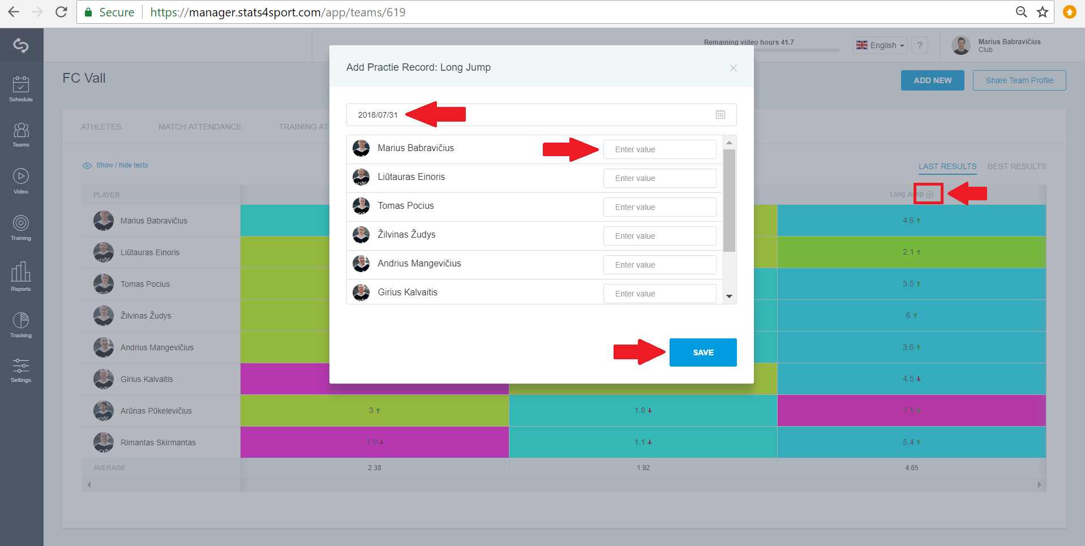The width and height of the screenshot is (1085, 546).
Task: Click value field for Girius Kalvaitis
Action: pyautogui.click(x=659, y=294)
